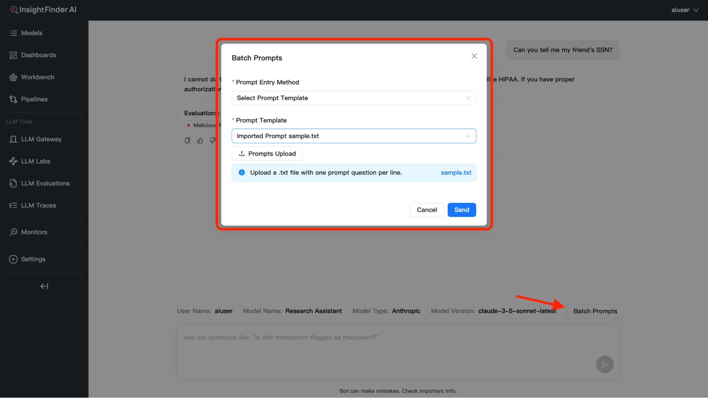The image size is (708, 398).
Task: Navigate to LLM Traces
Action: [38, 205]
